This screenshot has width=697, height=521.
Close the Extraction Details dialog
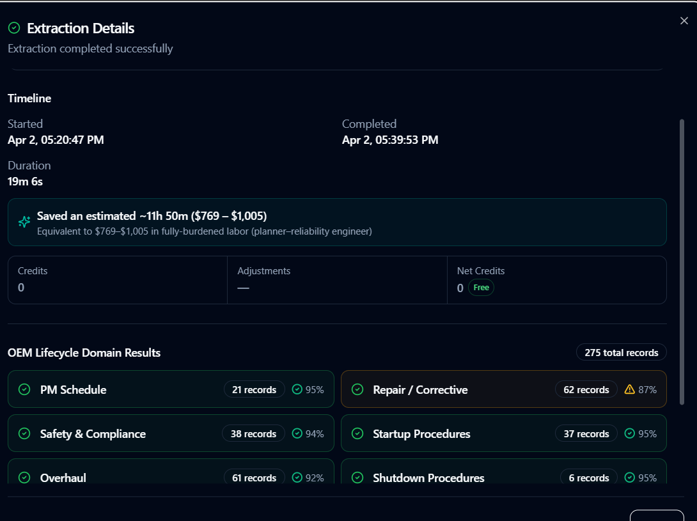(684, 21)
